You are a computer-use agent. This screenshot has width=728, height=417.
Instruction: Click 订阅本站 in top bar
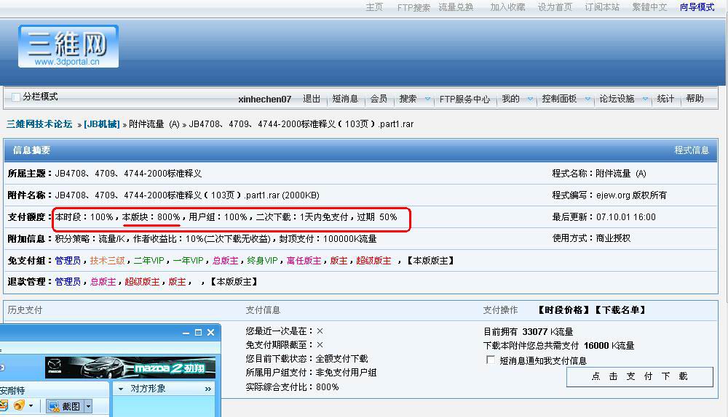(x=602, y=7)
